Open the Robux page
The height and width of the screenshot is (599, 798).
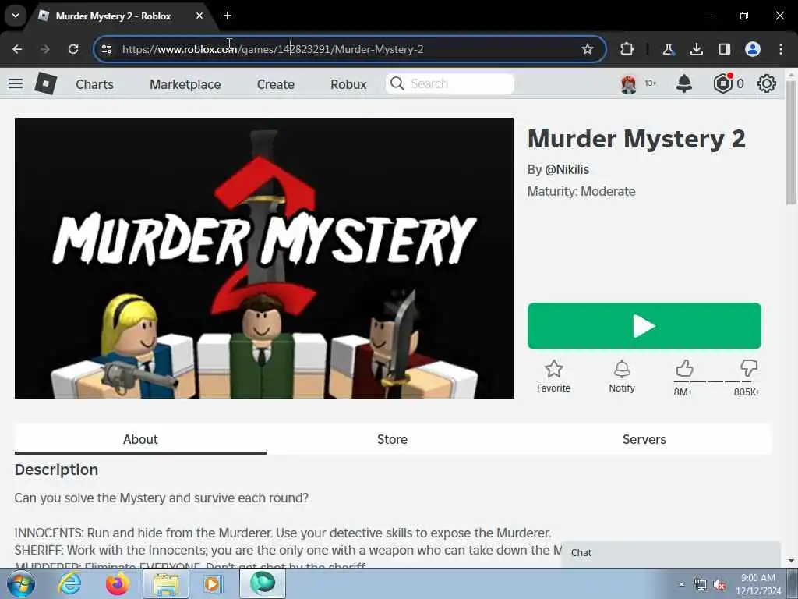click(x=348, y=84)
